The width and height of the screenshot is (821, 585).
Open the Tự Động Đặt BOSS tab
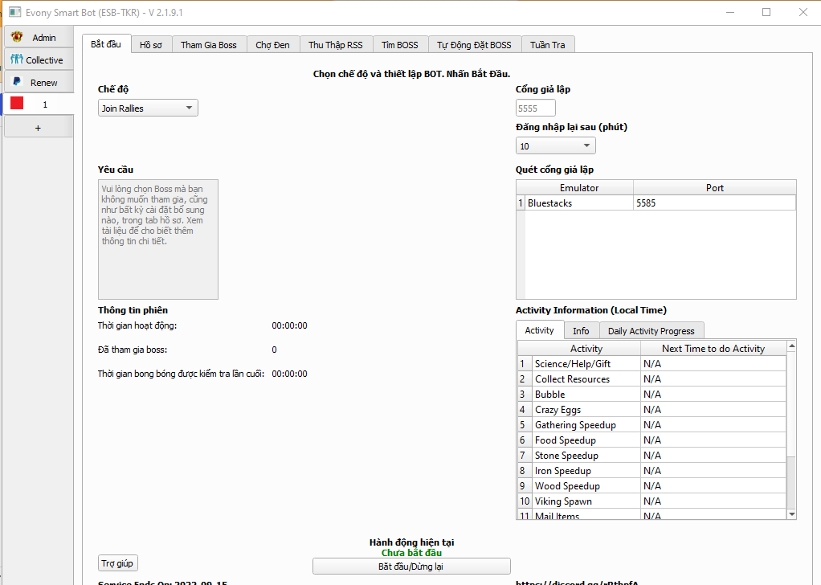474,45
